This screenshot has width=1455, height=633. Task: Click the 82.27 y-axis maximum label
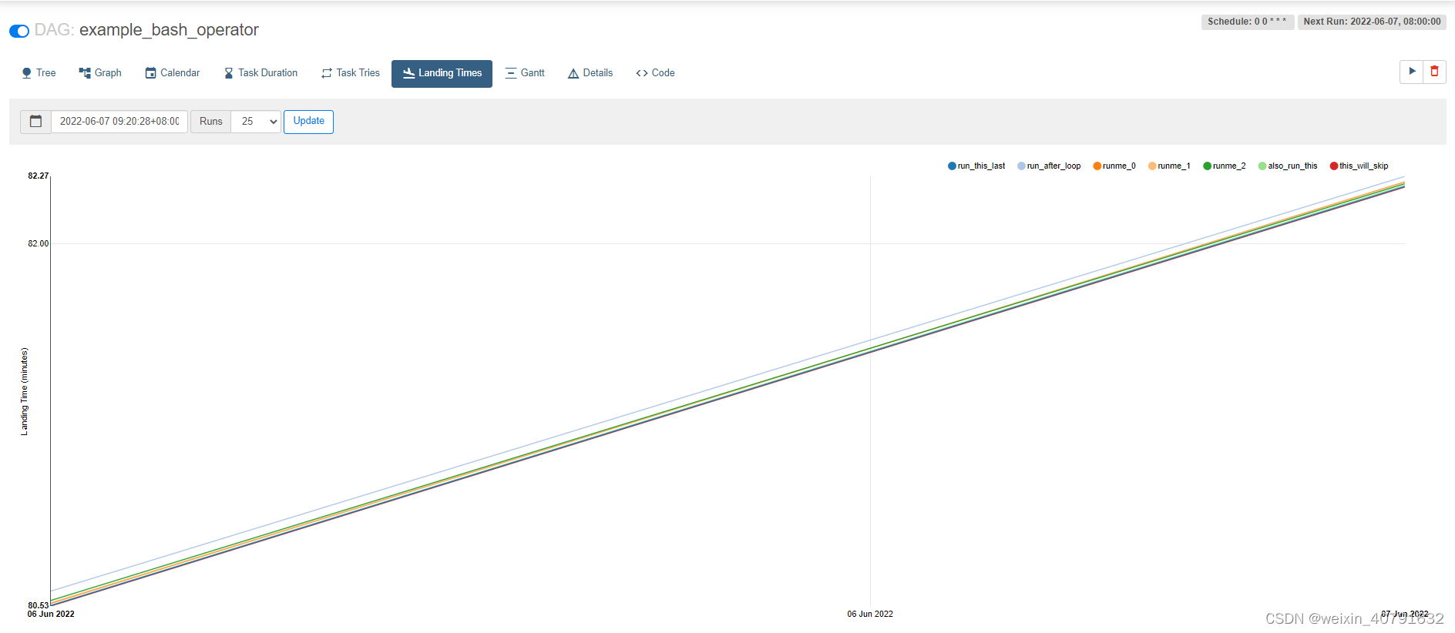point(38,176)
